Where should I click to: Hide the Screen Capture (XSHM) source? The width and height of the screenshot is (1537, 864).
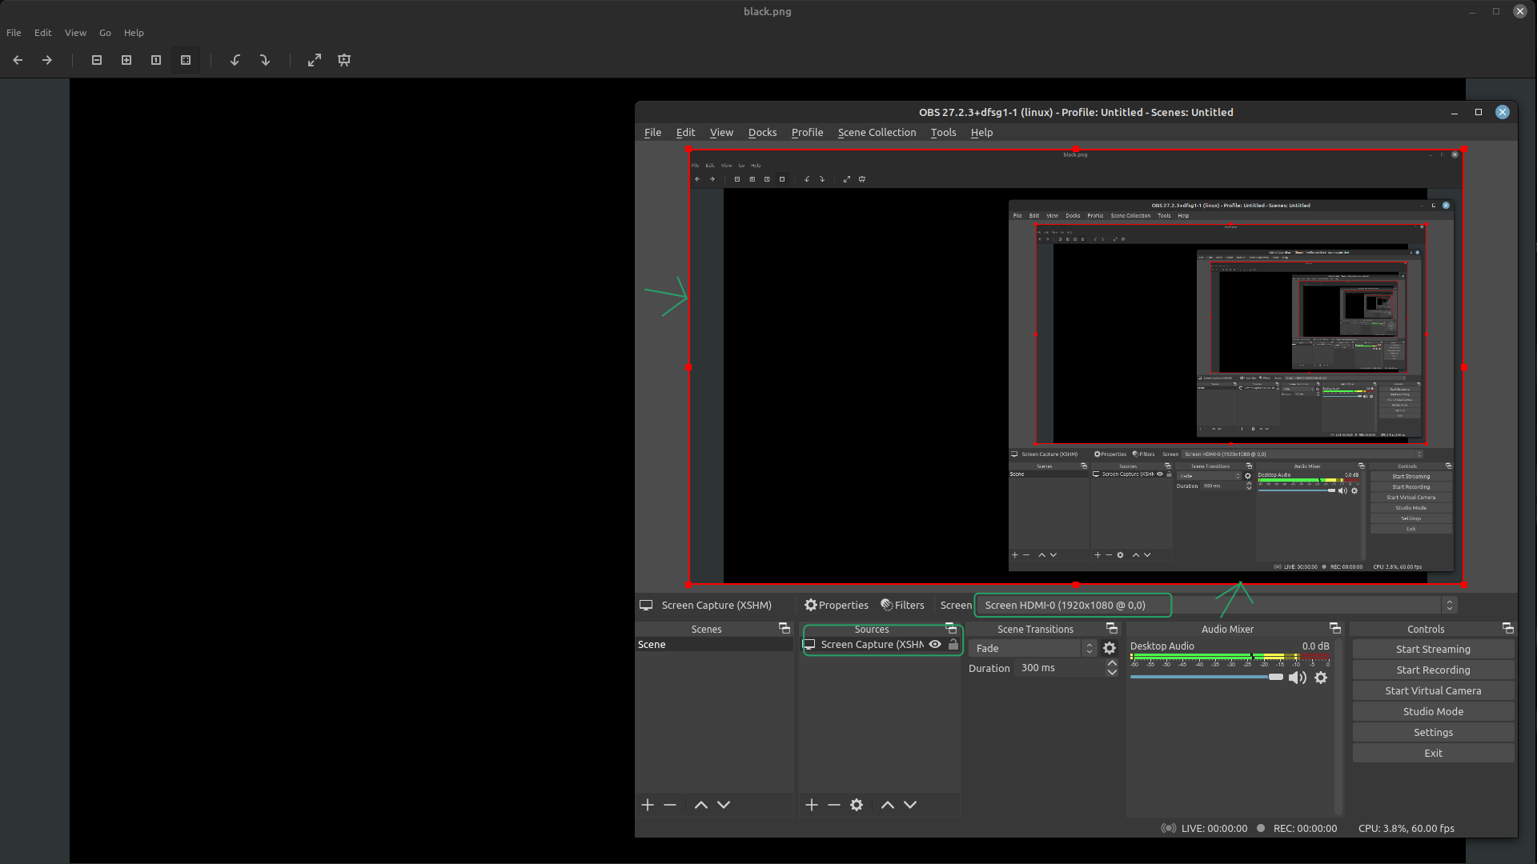(935, 644)
